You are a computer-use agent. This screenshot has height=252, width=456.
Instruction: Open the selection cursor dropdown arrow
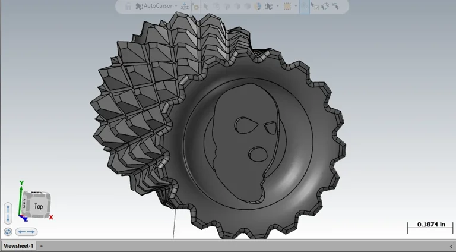pos(277,7)
